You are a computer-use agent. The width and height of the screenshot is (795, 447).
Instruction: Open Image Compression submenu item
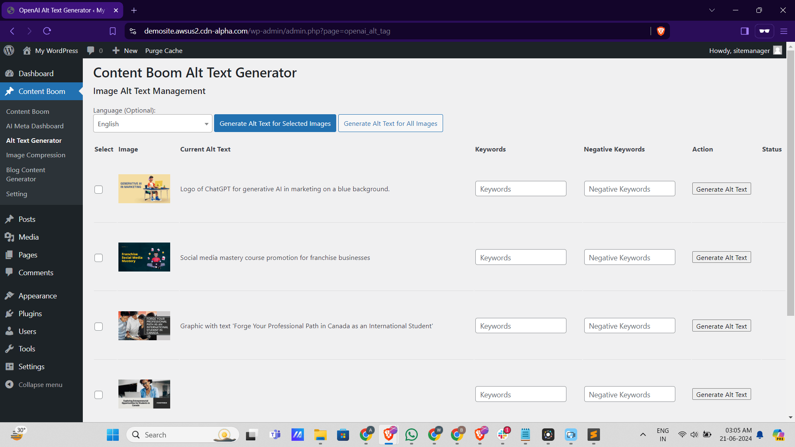tap(36, 155)
